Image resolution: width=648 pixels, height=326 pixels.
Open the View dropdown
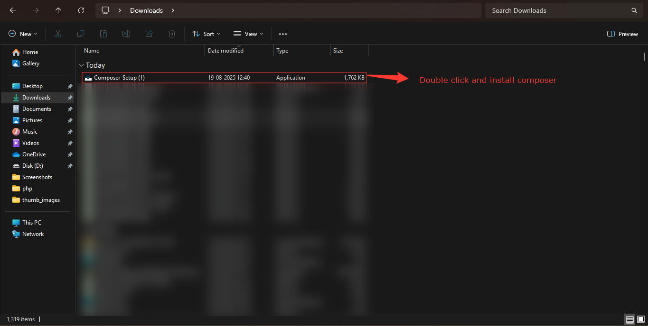248,34
